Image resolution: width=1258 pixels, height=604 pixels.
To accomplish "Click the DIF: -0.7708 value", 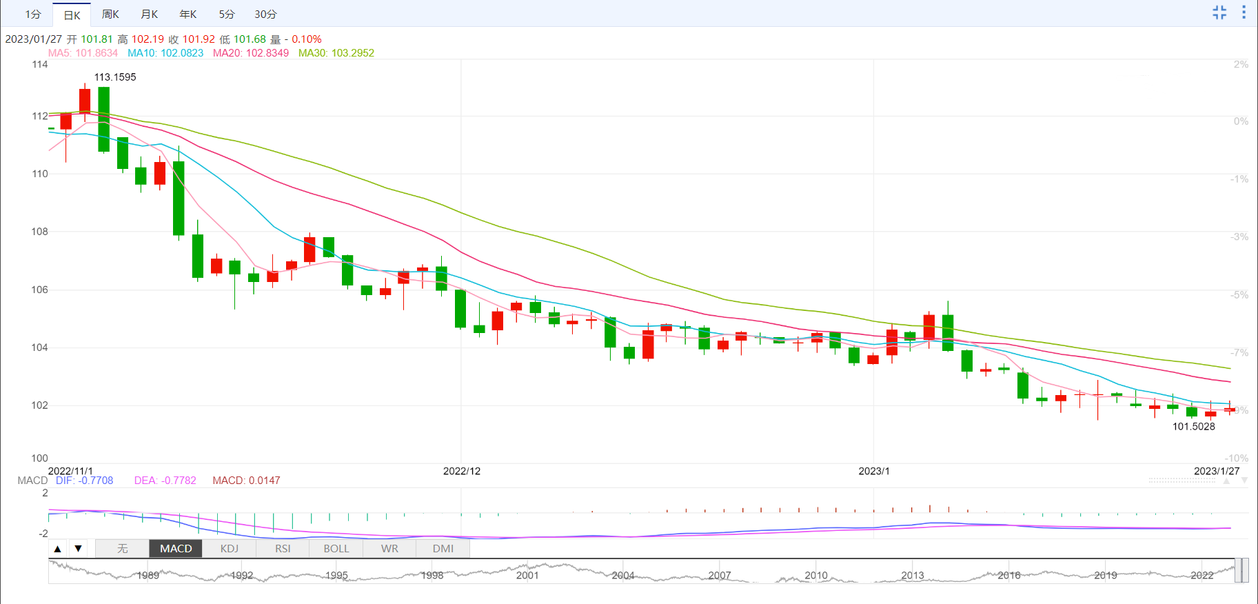I will coord(85,481).
